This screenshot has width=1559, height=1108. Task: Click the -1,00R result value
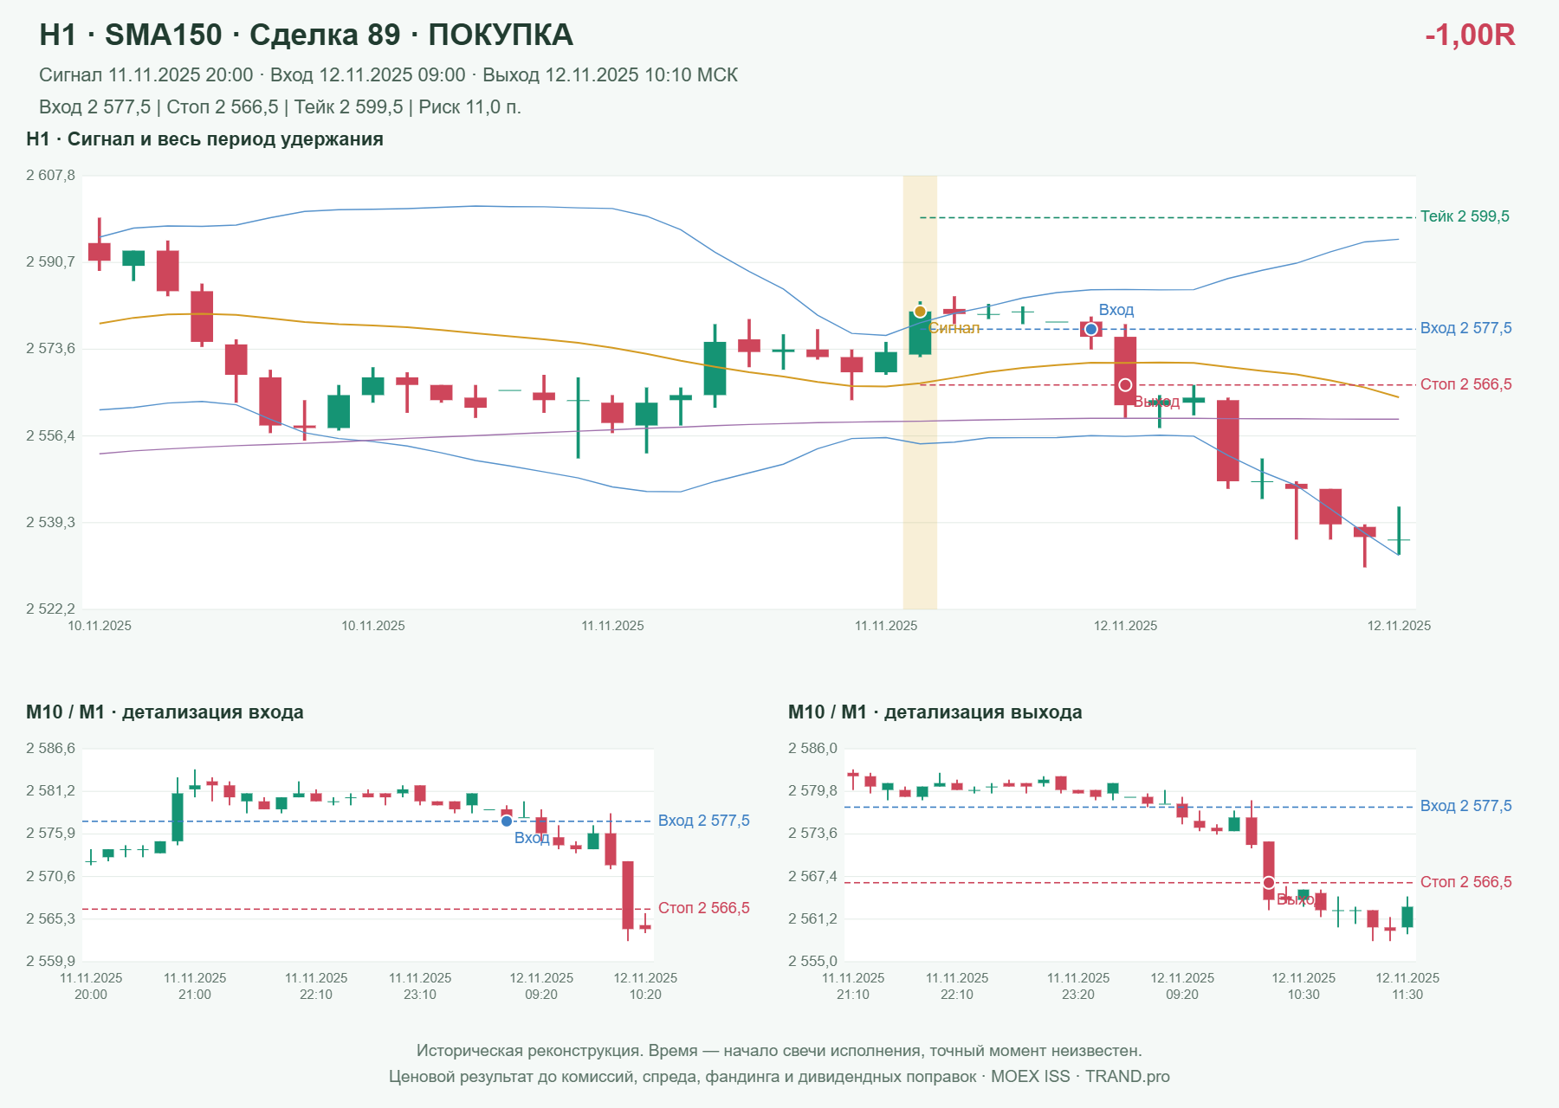(x=1470, y=35)
